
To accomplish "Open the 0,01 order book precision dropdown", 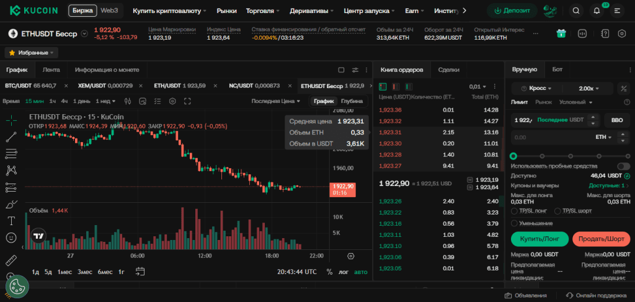I will click(477, 87).
